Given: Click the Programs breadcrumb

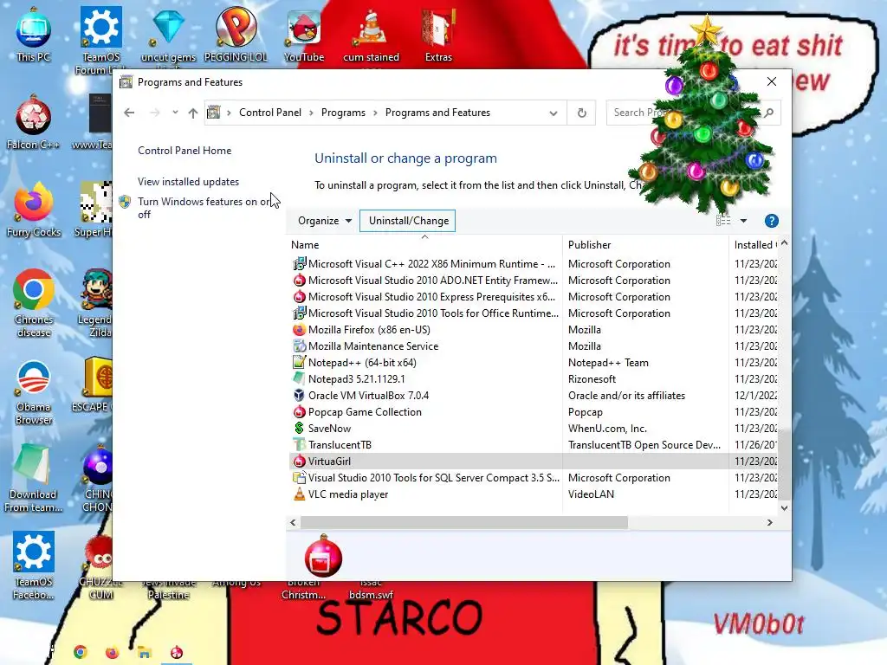Looking at the screenshot, I should click(343, 113).
